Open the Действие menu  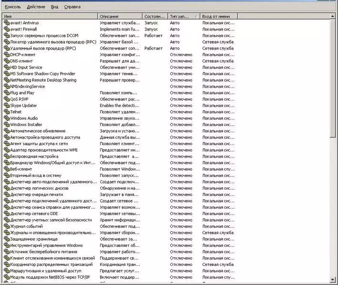click(x=36, y=7)
